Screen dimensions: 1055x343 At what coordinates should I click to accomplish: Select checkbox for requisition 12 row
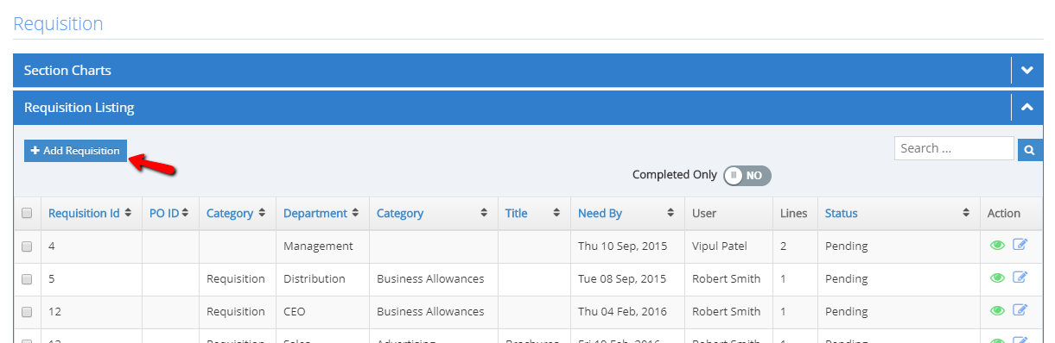tap(27, 312)
